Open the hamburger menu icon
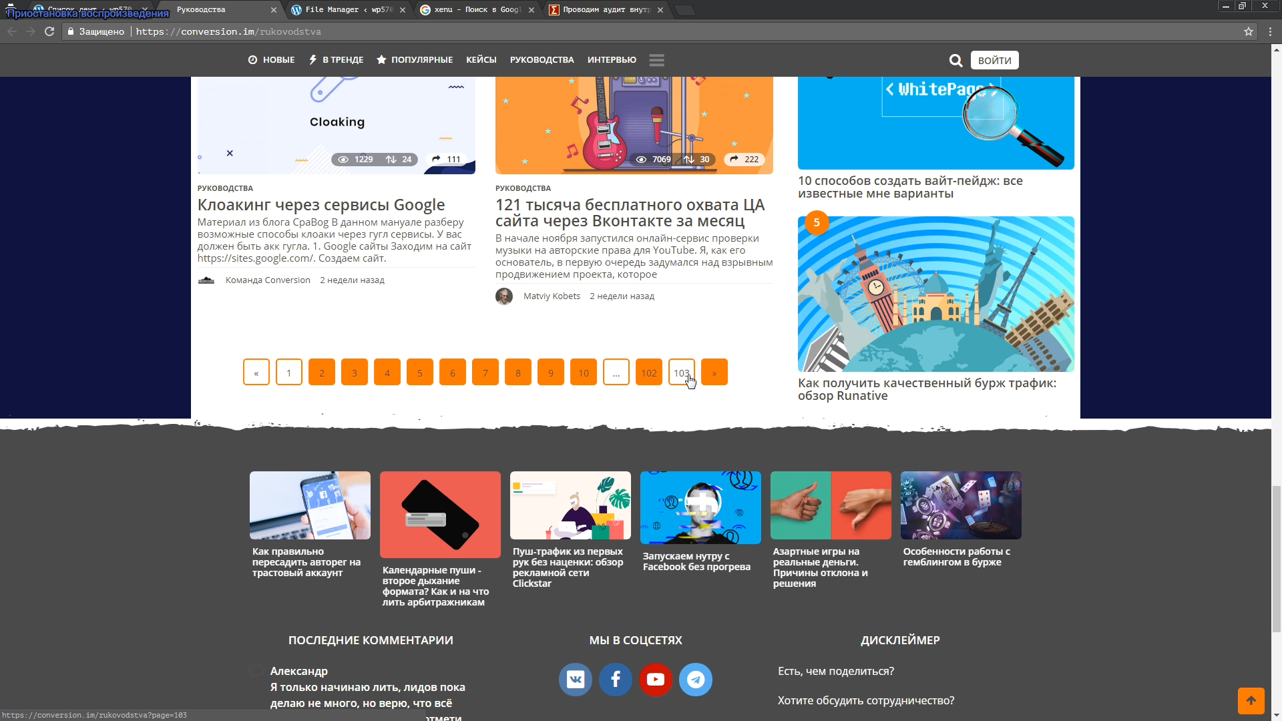Screen dimensions: 1282x721 [x=656, y=60]
